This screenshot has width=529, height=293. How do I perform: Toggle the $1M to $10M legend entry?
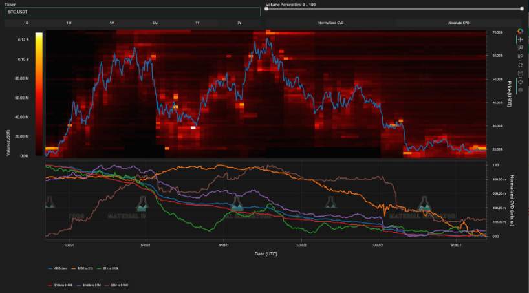click(x=116, y=285)
